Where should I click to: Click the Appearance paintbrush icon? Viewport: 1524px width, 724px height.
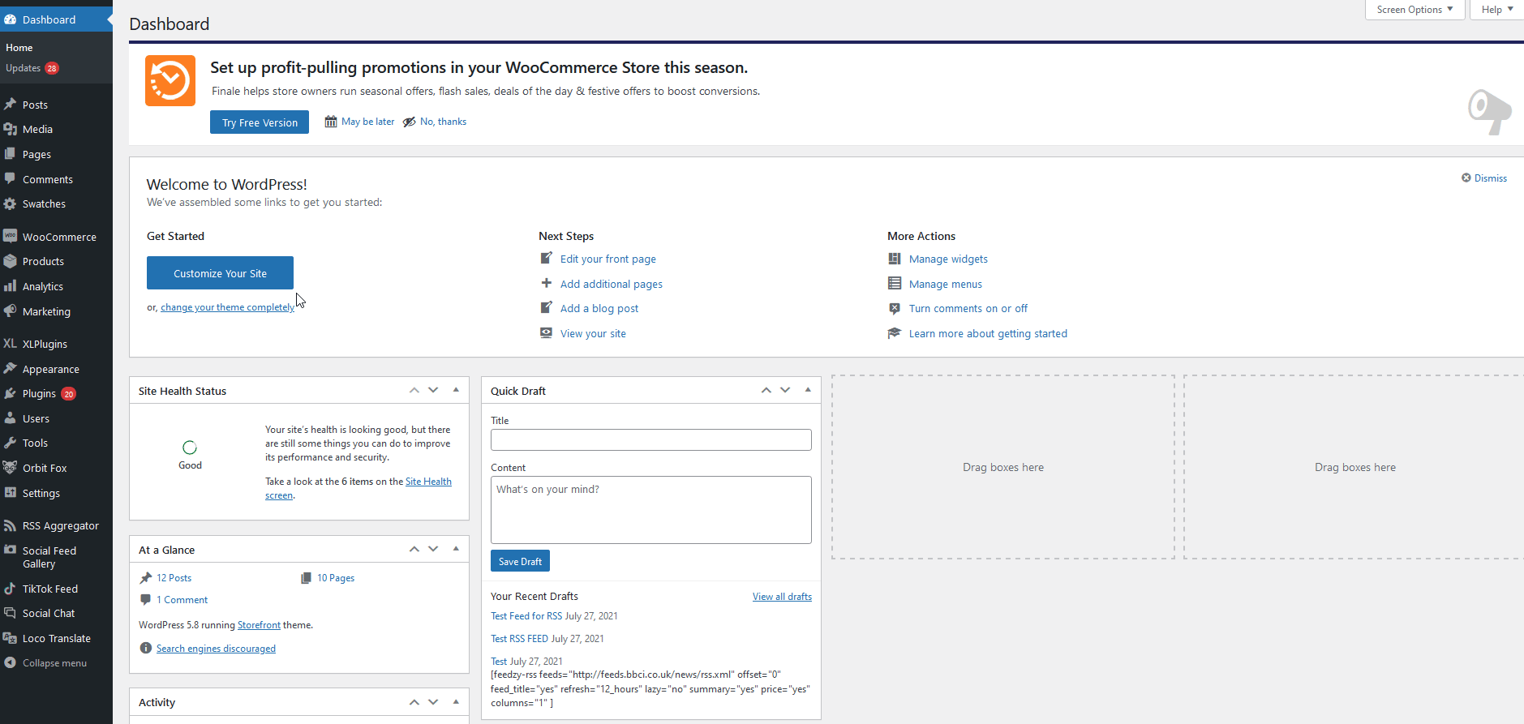[x=10, y=369]
